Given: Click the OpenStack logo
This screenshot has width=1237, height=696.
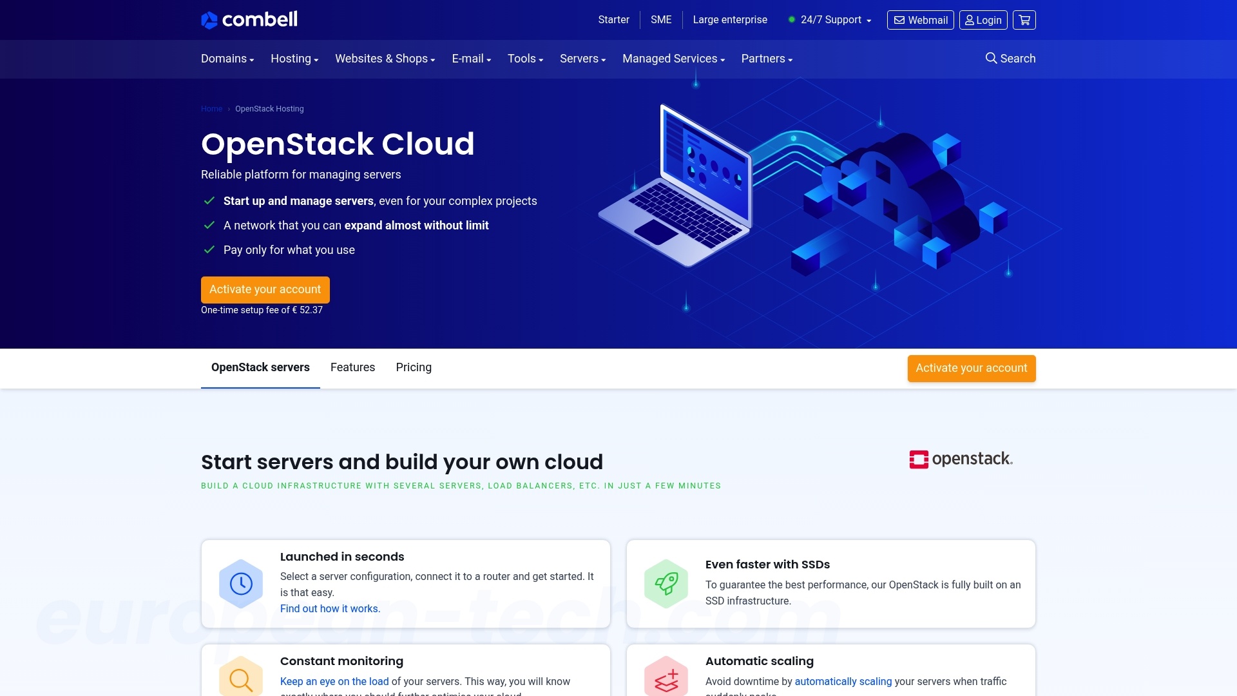Looking at the screenshot, I should (x=961, y=459).
